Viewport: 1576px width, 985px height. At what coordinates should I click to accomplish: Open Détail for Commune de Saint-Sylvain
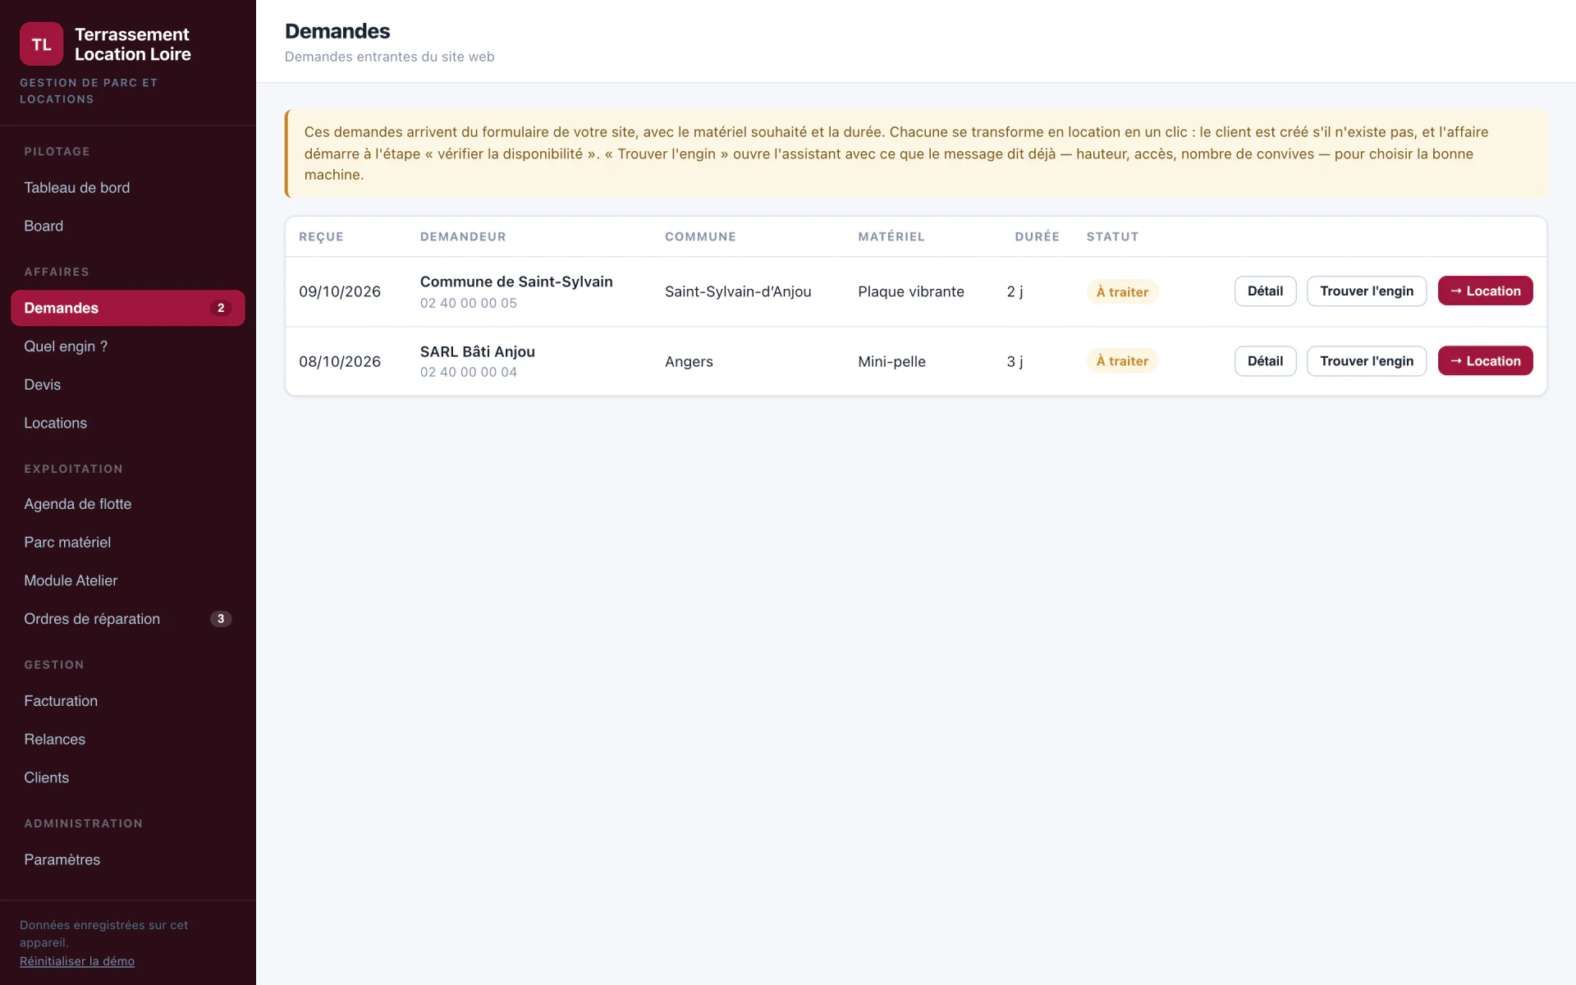1265,291
